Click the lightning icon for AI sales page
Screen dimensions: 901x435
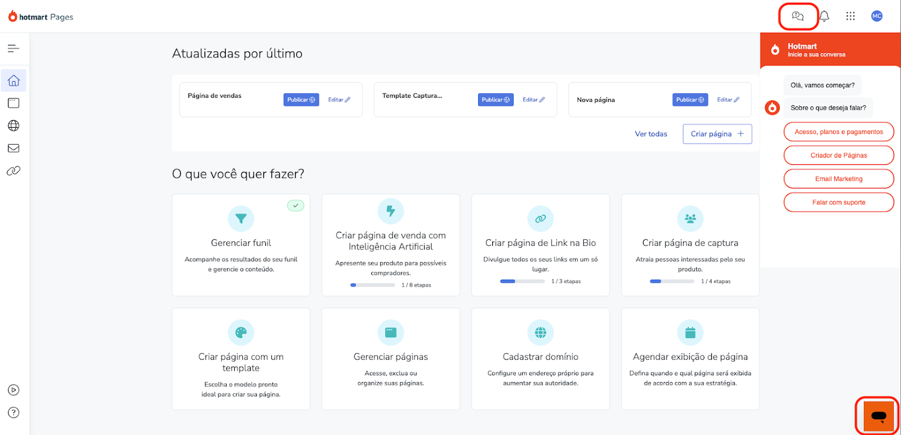(x=391, y=211)
